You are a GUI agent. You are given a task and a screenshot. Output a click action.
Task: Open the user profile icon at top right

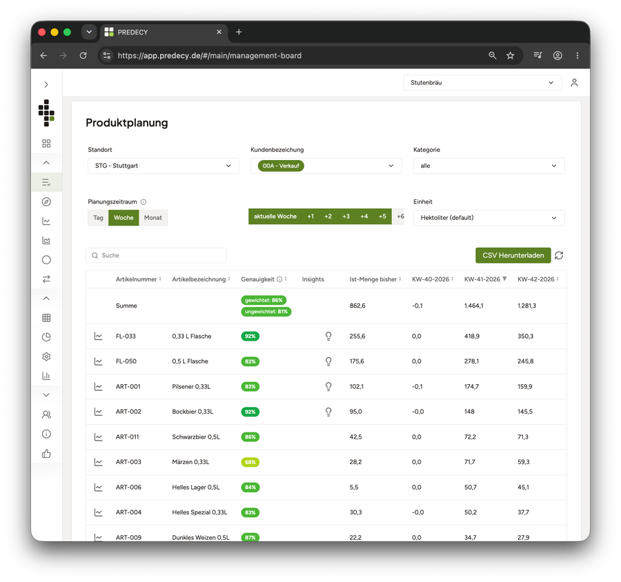574,83
